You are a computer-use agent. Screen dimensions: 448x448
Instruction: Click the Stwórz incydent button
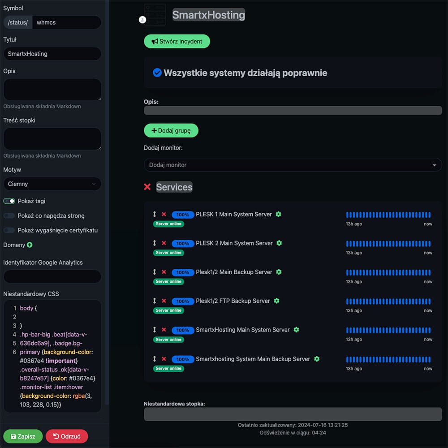(177, 41)
